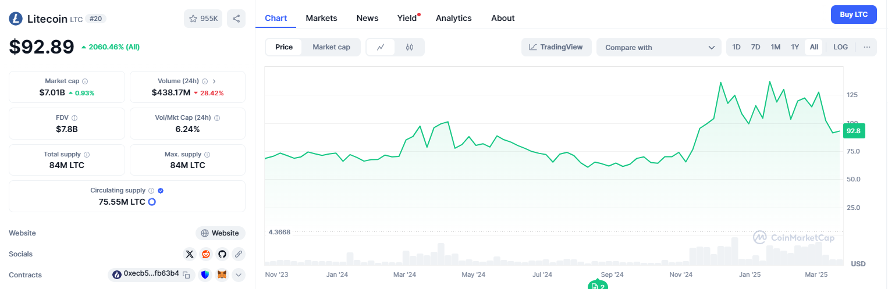Click the Circulating supply progress ring

[152, 202]
